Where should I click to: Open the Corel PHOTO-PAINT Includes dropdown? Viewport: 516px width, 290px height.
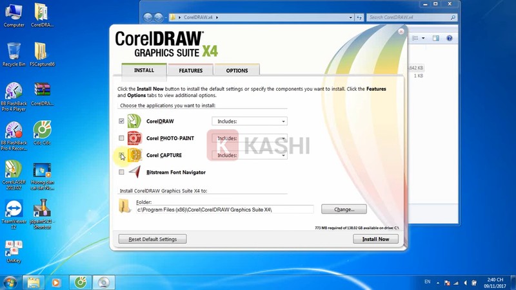250,138
